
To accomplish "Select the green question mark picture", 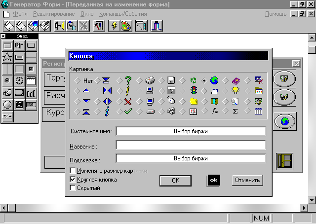I will click(128, 80).
